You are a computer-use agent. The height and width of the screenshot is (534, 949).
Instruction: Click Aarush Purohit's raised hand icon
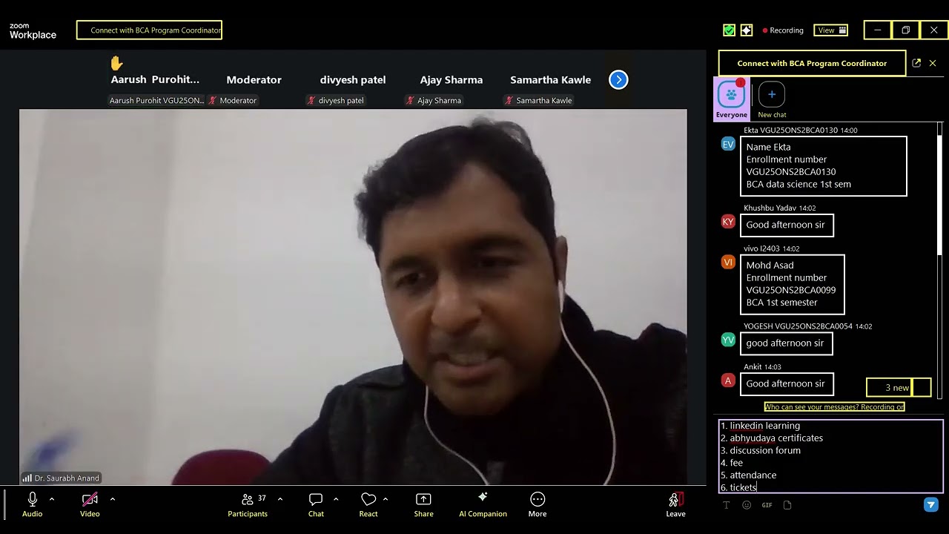point(116,63)
